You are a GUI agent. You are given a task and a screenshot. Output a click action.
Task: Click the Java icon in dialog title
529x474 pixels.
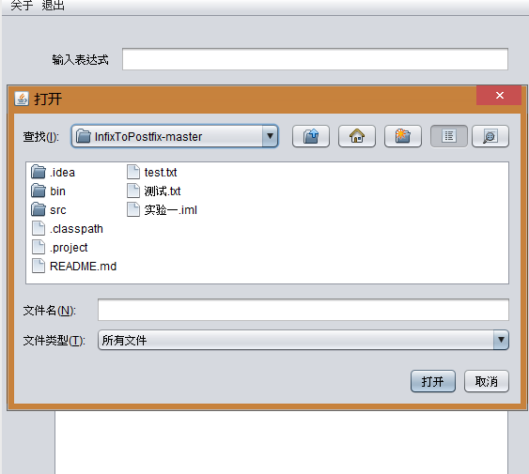[22, 99]
